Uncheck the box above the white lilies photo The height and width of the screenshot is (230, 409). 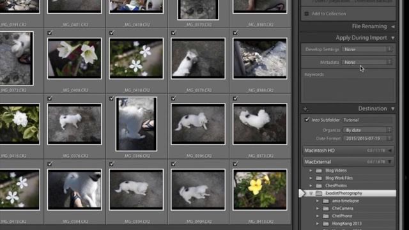pos(50,33)
